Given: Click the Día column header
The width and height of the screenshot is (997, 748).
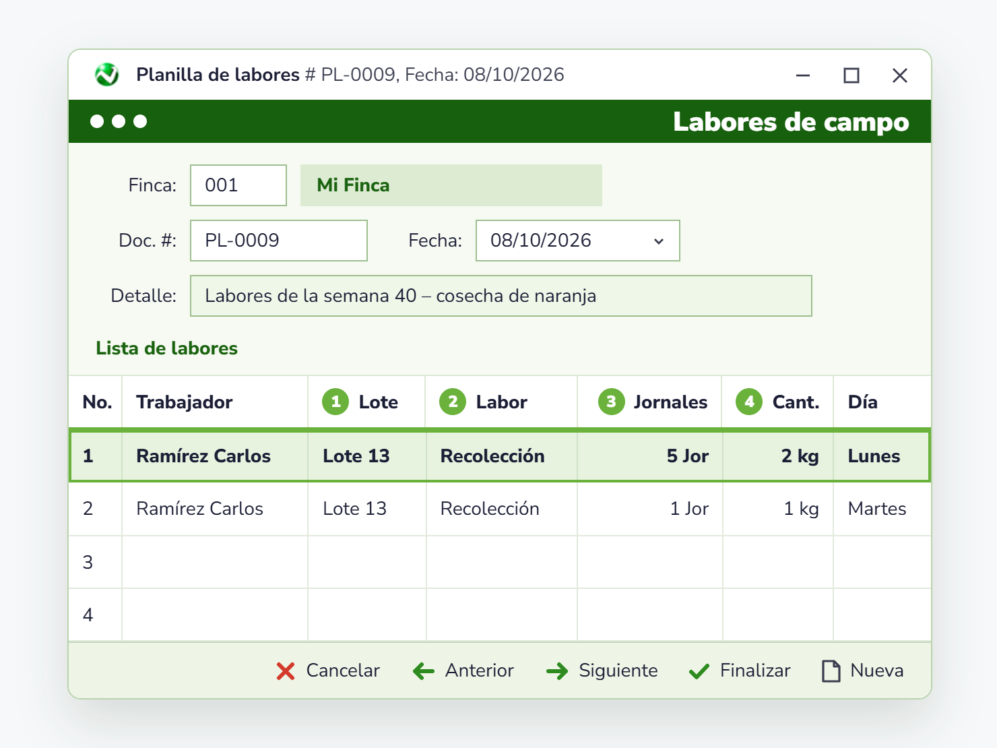Looking at the screenshot, I should [882, 402].
